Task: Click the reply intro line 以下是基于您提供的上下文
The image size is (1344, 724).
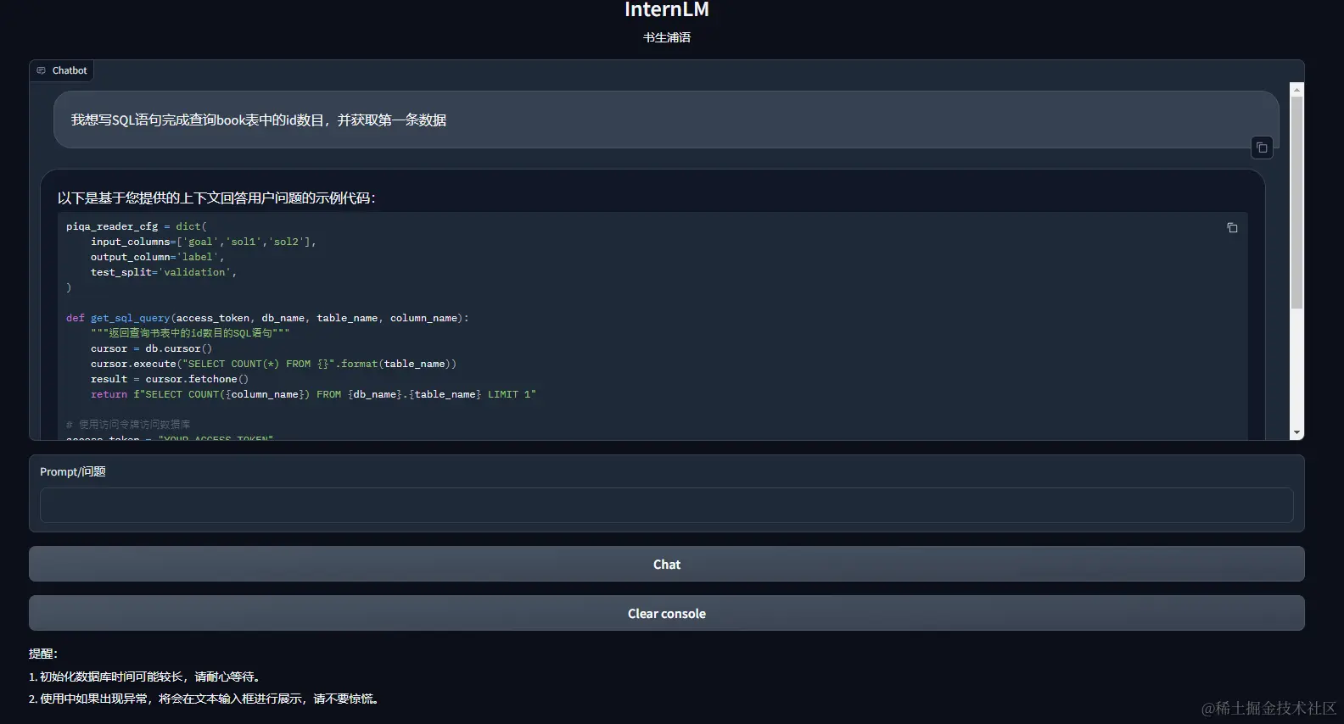Action: tap(216, 198)
